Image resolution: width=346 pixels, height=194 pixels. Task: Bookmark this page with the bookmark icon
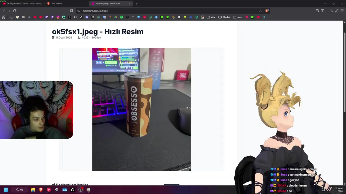coord(71,11)
